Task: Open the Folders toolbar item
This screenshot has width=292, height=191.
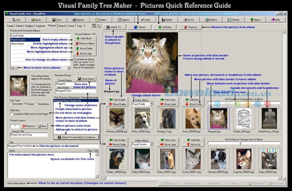Action: [101, 20]
